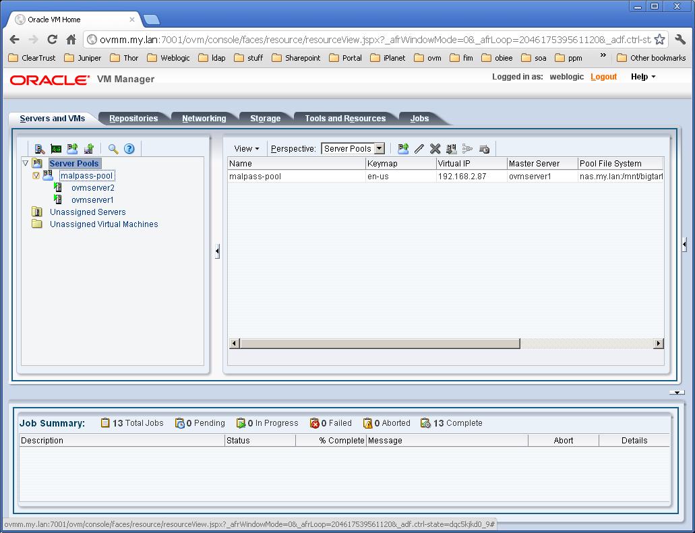
Task: Click the browser home icon
Action: click(71, 40)
